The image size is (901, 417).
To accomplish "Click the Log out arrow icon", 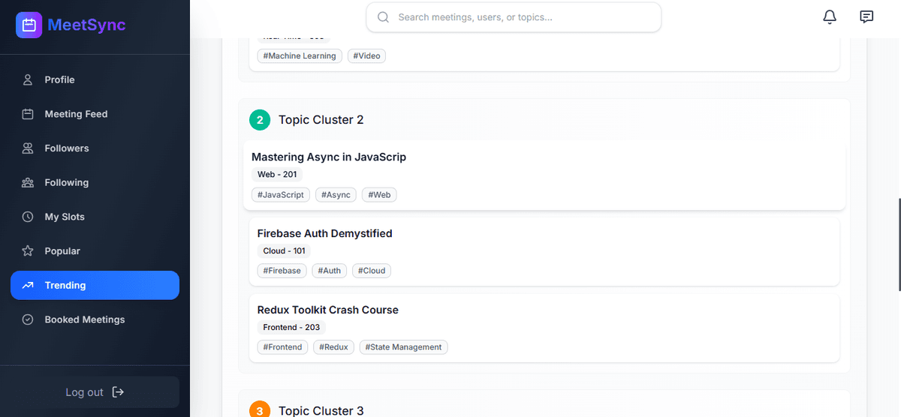I will [x=118, y=391].
